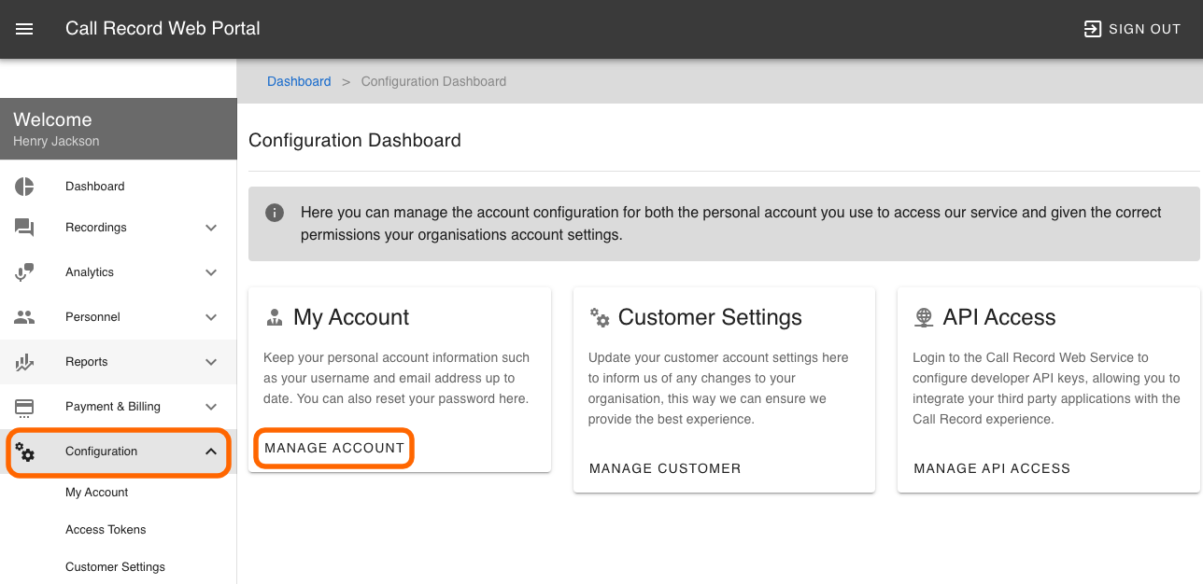This screenshot has height=584, width=1203.
Task: Click the Customer Settings card title
Action: pyautogui.click(x=710, y=317)
